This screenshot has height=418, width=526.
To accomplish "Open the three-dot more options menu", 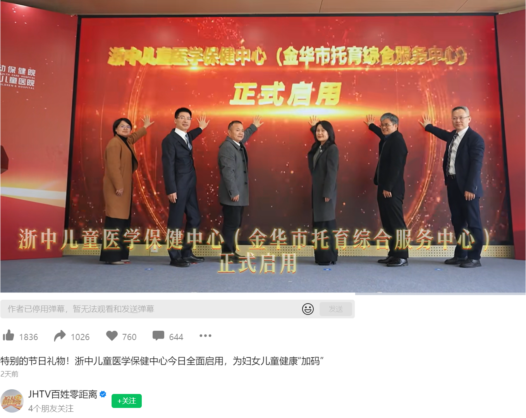I will [205, 336].
